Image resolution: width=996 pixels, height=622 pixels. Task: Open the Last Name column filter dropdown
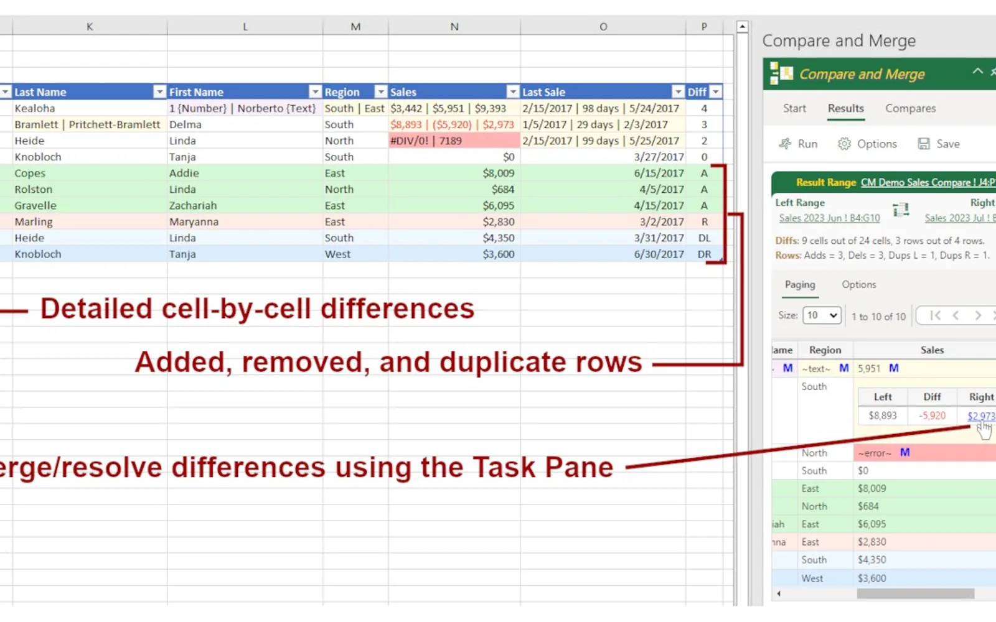click(159, 92)
